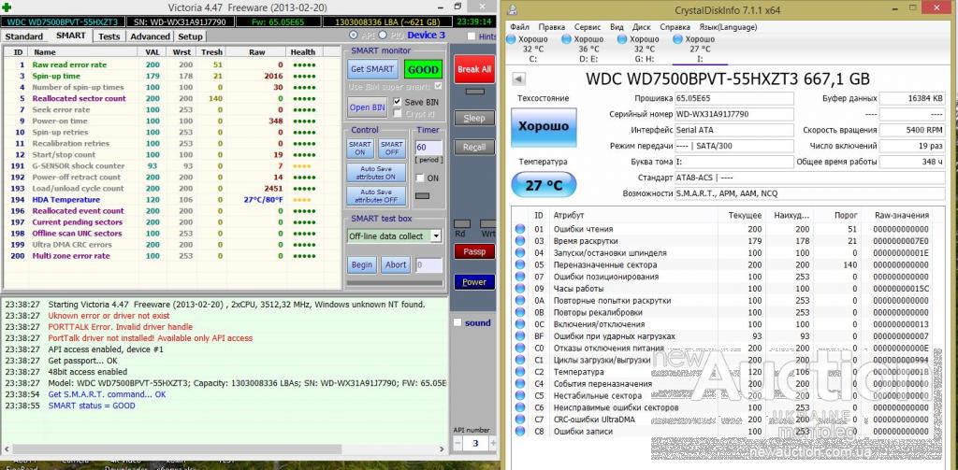Open the Справка menu
Image resolution: width=958 pixels, height=470 pixels.
point(675,27)
